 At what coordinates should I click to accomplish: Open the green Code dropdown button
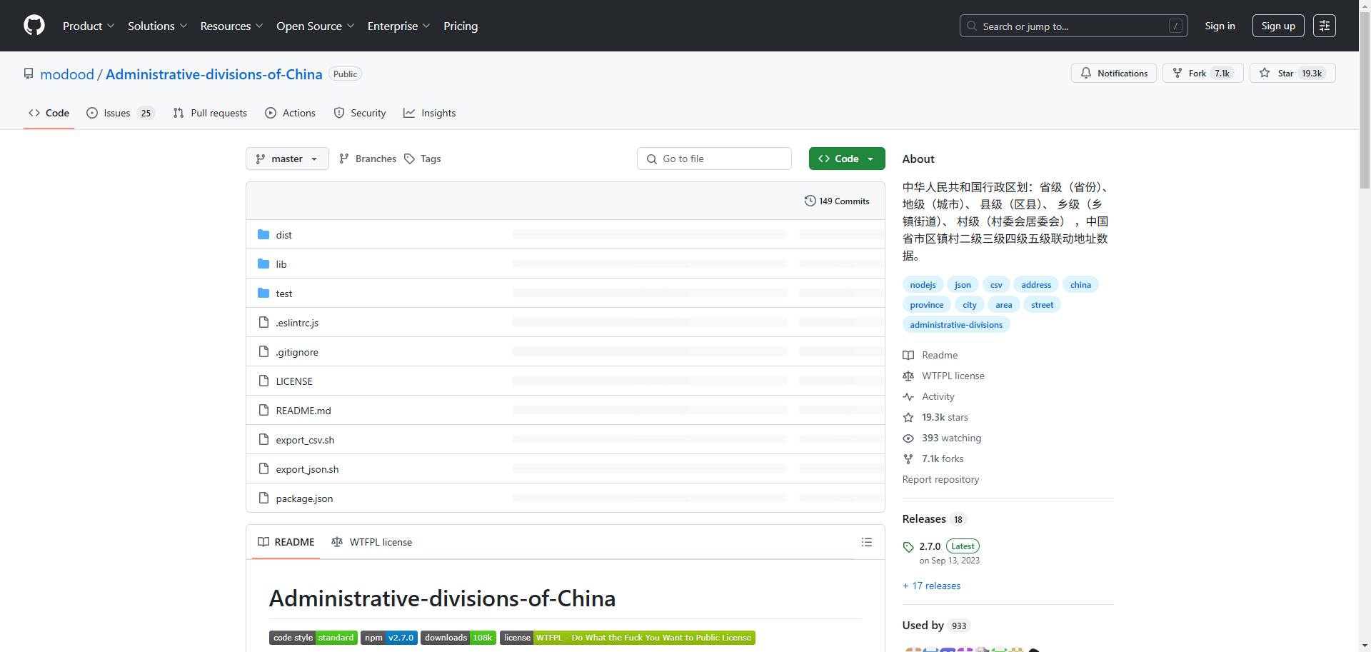pyautogui.click(x=847, y=159)
